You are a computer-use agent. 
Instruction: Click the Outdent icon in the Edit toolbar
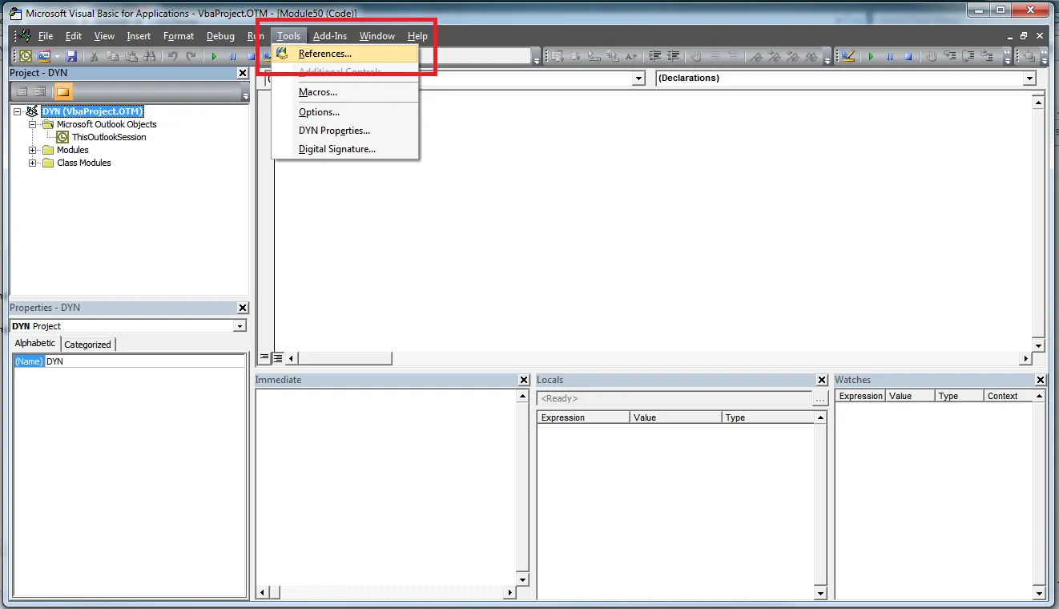pyautogui.click(x=674, y=56)
